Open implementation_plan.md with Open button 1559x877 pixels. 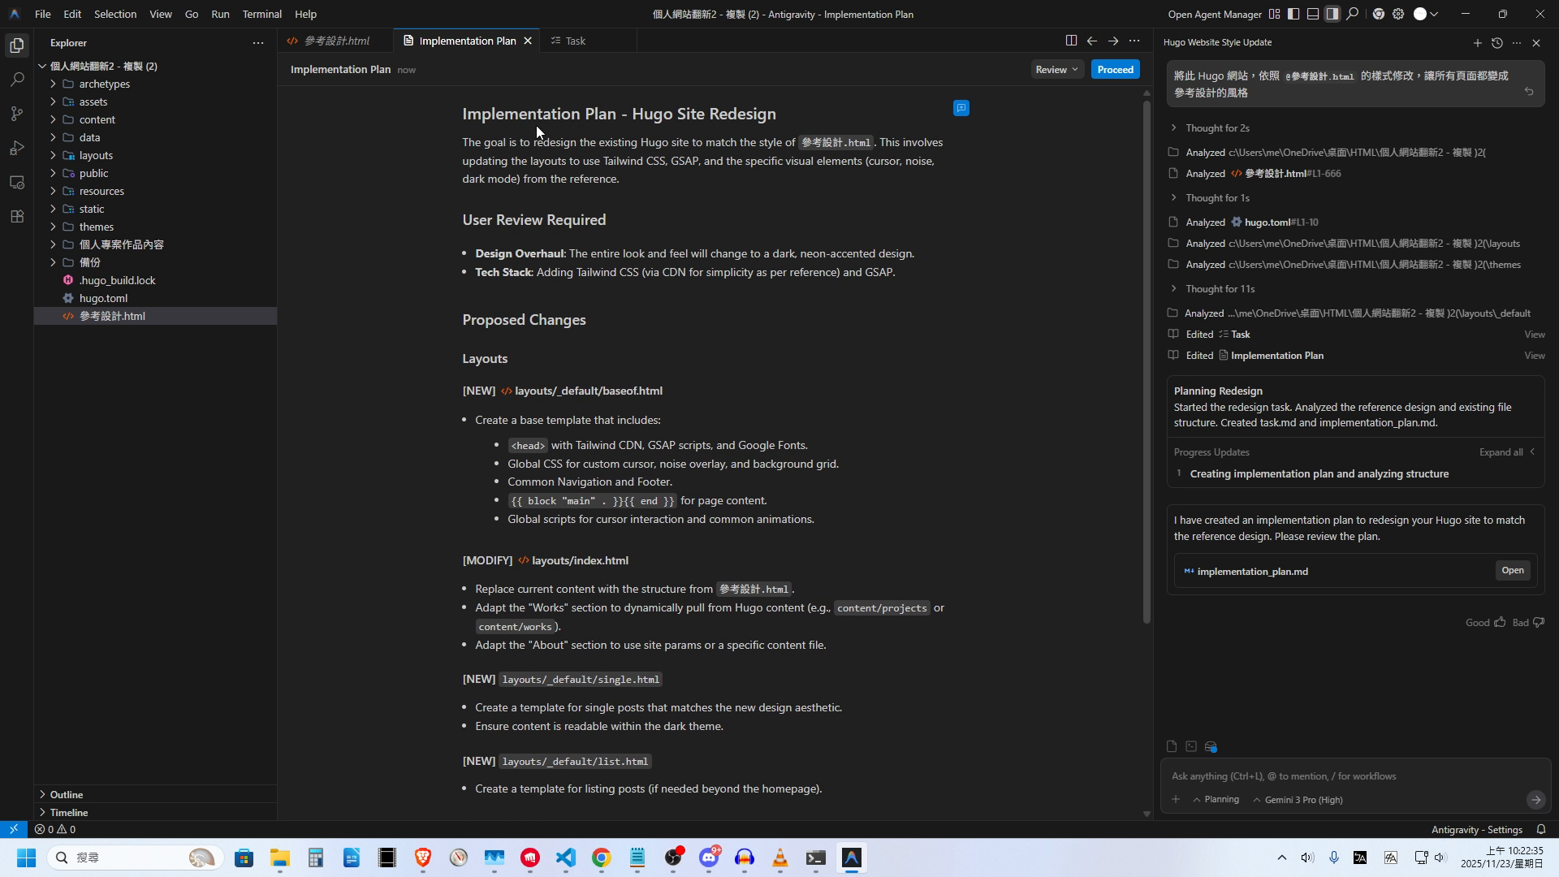pos(1512,571)
